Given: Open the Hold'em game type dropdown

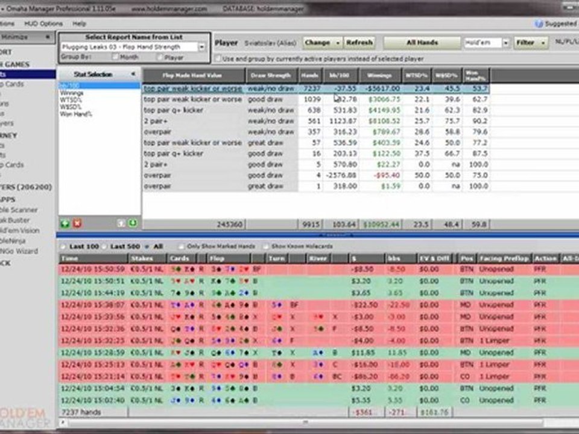Looking at the screenshot, I should point(506,43).
